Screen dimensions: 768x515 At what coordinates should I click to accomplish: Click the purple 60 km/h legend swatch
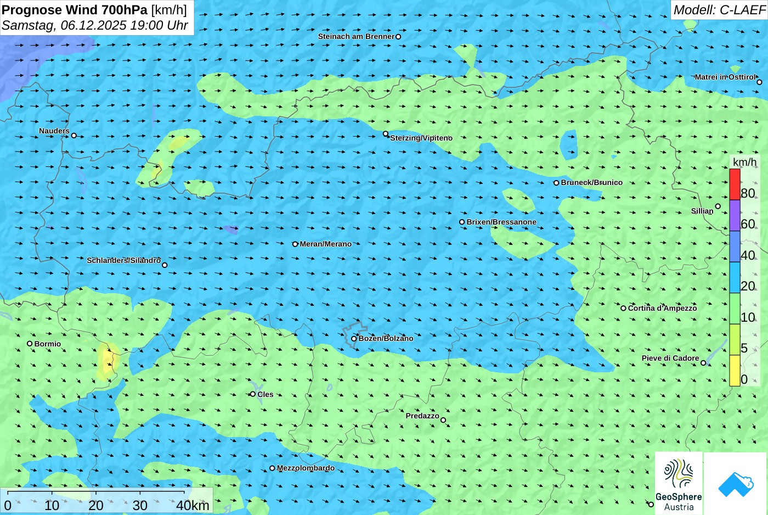click(735, 216)
